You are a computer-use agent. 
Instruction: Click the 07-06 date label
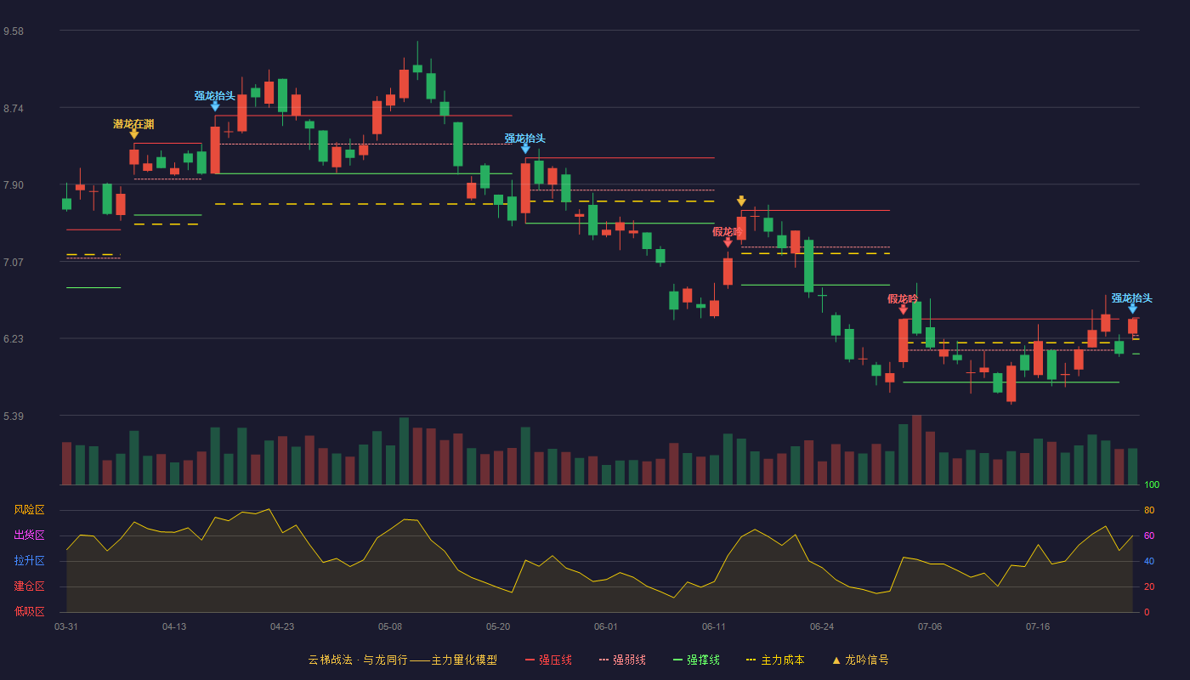(930, 626)
